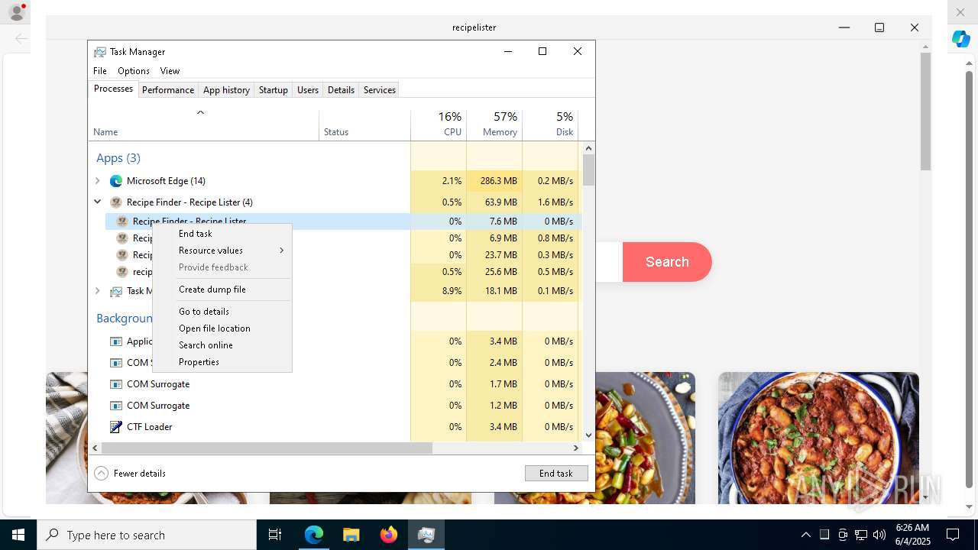Click the network tray icon

click(x=861, y=535)
